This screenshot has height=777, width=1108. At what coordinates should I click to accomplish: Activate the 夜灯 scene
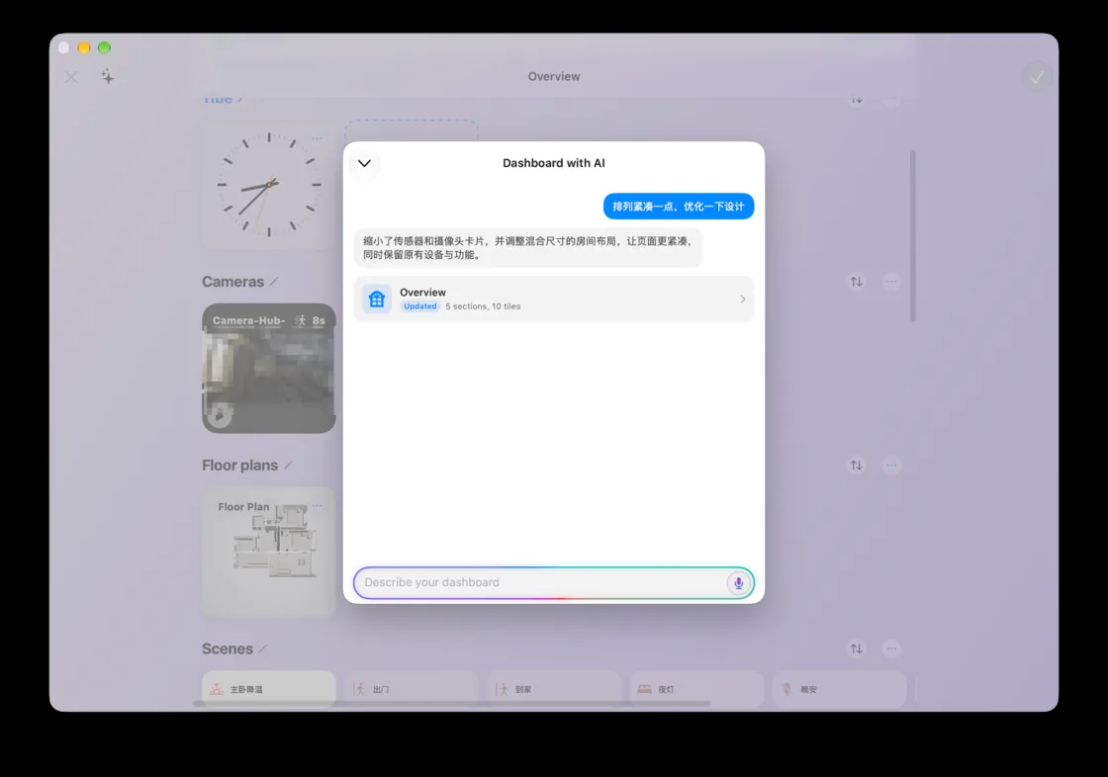tap(696, 689)
